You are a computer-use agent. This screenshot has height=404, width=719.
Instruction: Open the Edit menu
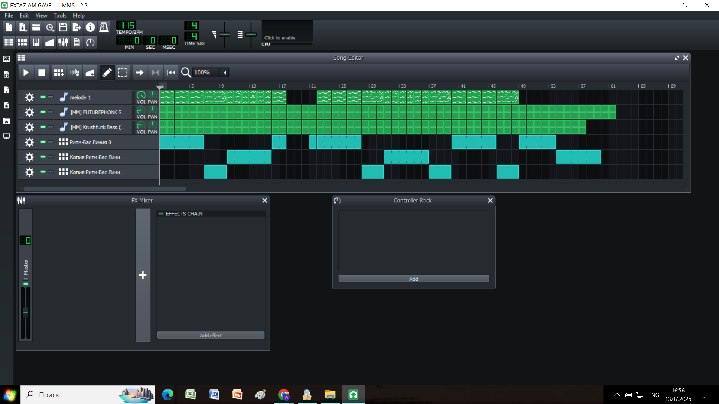[x=24, y=15]
